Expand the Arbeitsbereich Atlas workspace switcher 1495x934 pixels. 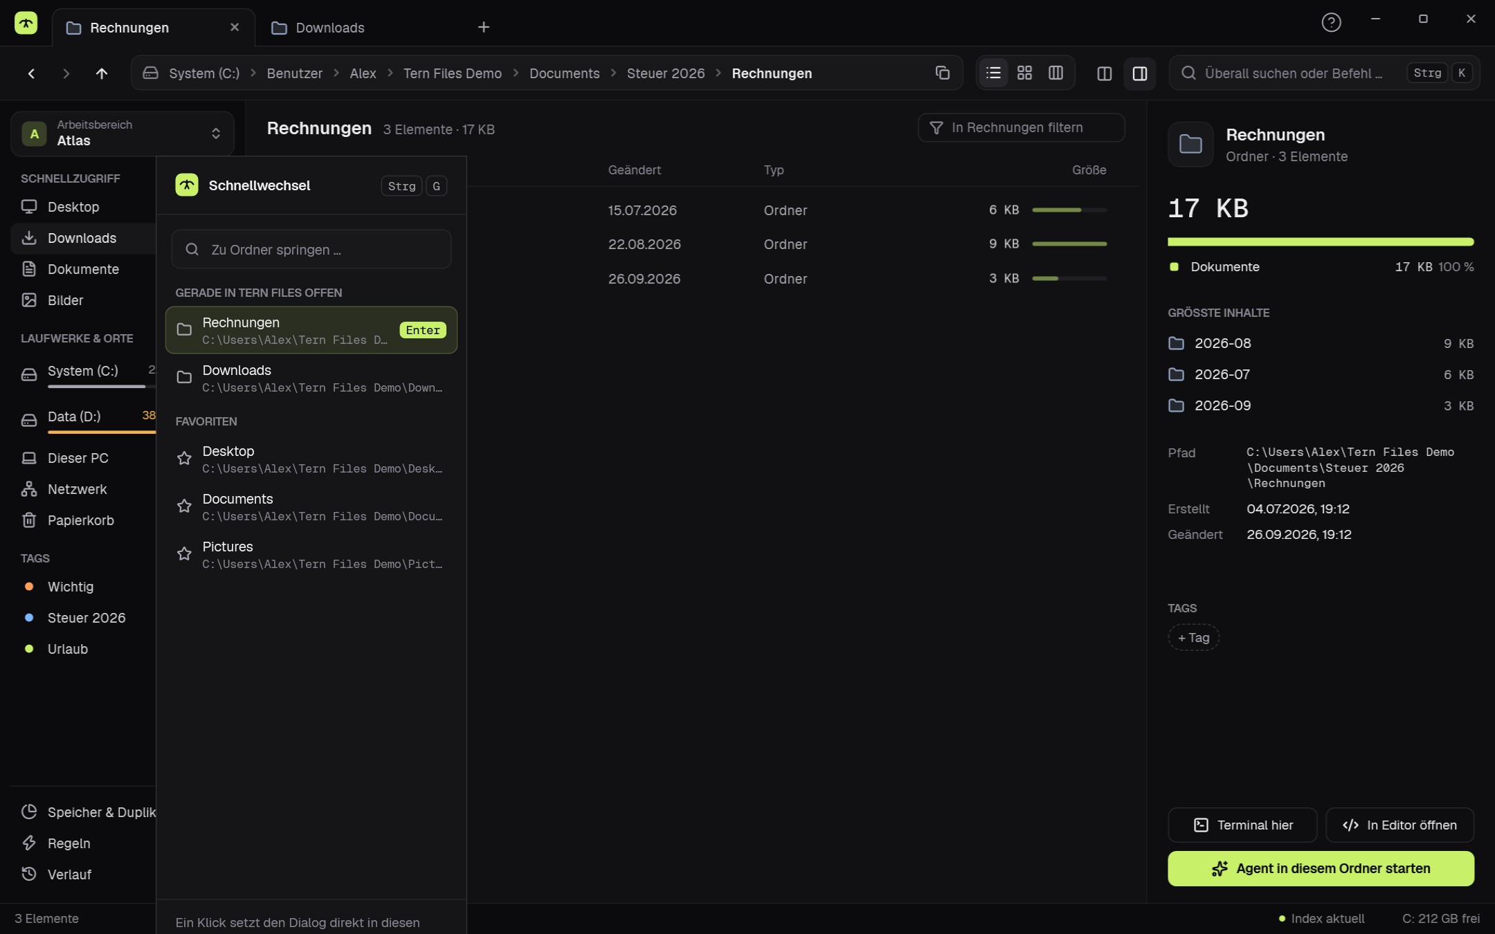[123, 133]
